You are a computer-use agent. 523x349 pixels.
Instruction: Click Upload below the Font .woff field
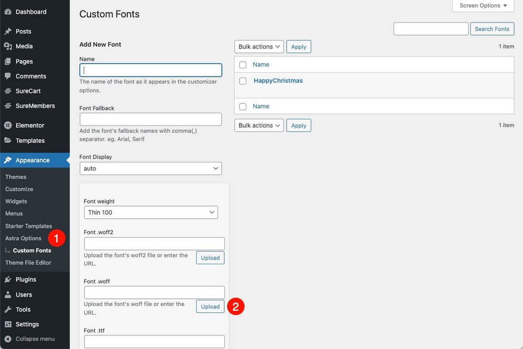(210, 307)
